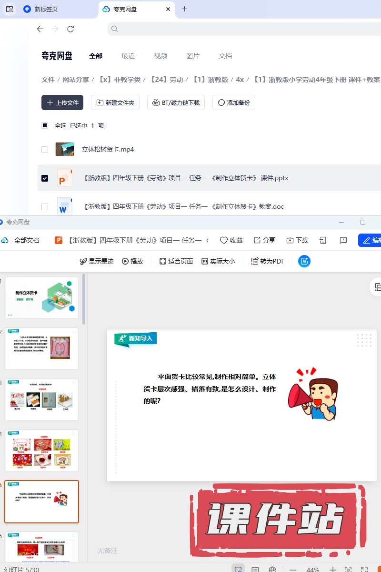Image resolution: width=381 pixels, height=572 pixels.
Task: Toggle the 全选 select-all checkbox
Action: point(45,126)
